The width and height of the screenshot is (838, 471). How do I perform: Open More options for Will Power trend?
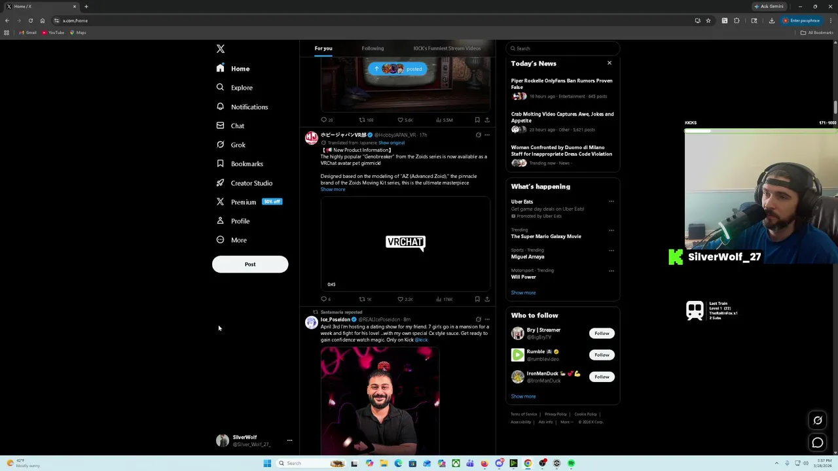click(611, 271)
